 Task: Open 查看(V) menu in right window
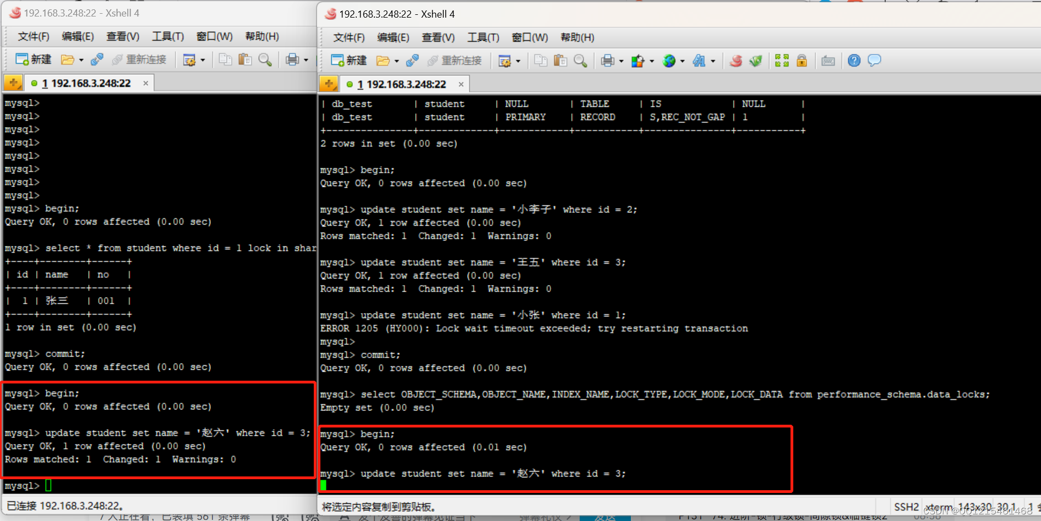tap(438, 37)
